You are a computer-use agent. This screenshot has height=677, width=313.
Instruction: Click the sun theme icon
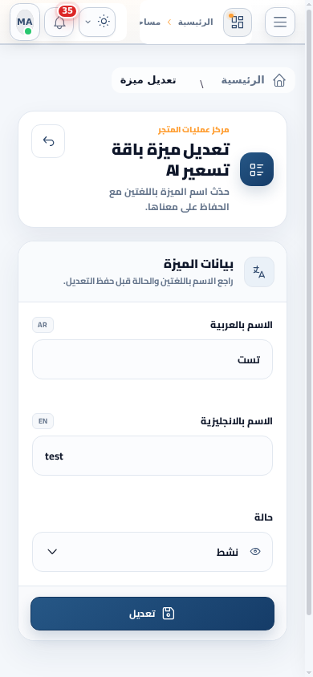coord(104,22)
